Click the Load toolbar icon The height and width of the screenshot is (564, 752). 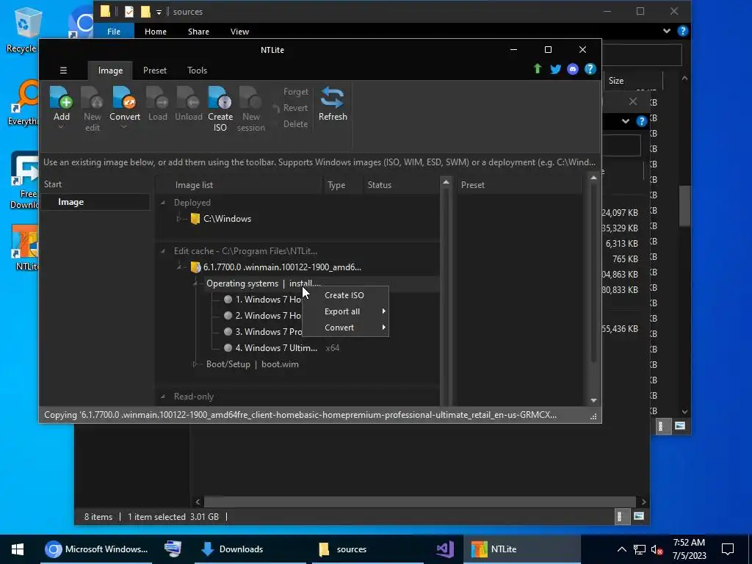[157, 98]
